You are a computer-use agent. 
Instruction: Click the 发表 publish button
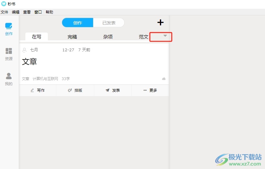(x=113, y=90)
